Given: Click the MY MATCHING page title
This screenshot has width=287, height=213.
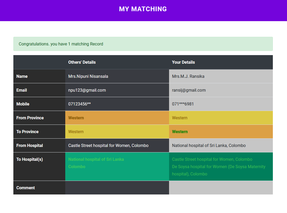Looking at the screenshot, I should click(143, 9).
